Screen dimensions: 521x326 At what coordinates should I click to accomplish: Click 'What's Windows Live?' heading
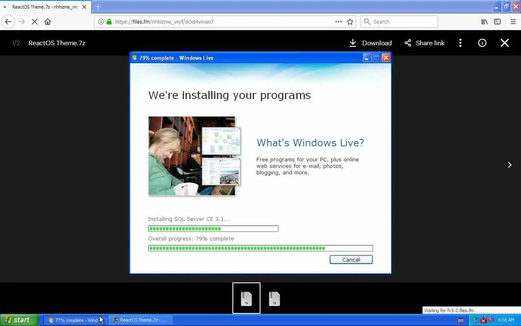click(310, 143)
